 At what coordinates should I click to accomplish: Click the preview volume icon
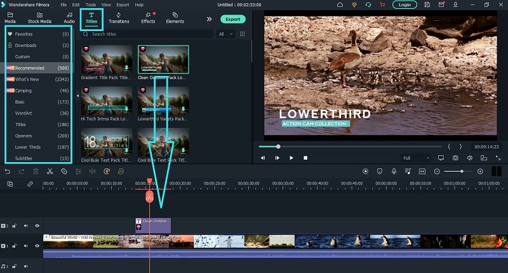[470, 158]
